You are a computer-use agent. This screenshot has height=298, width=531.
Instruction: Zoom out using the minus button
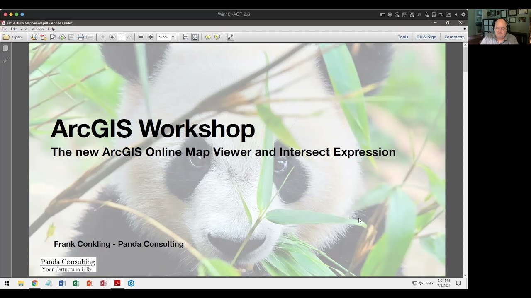pos(141,37)
